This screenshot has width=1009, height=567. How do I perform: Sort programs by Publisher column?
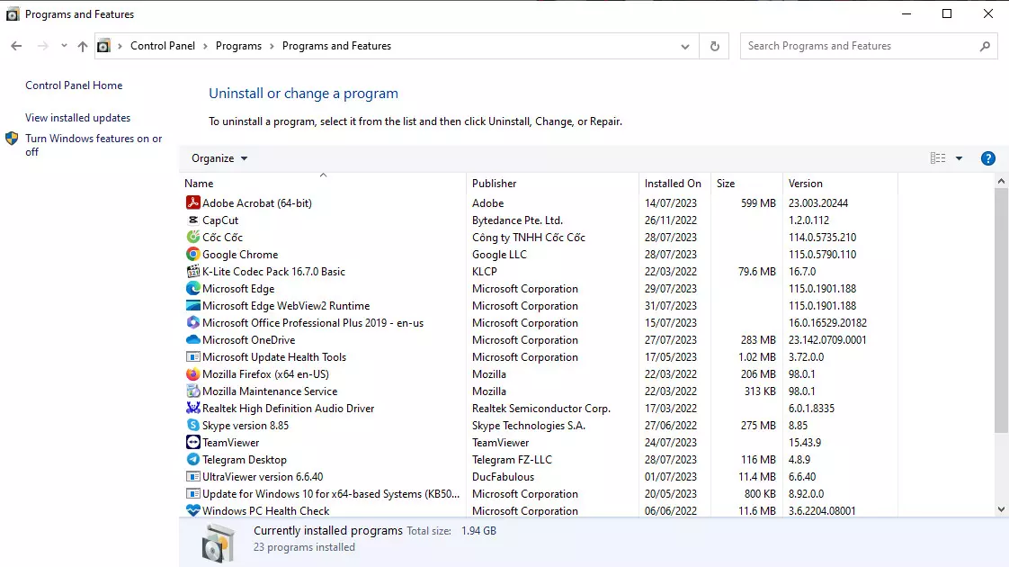tap(553, 183)
